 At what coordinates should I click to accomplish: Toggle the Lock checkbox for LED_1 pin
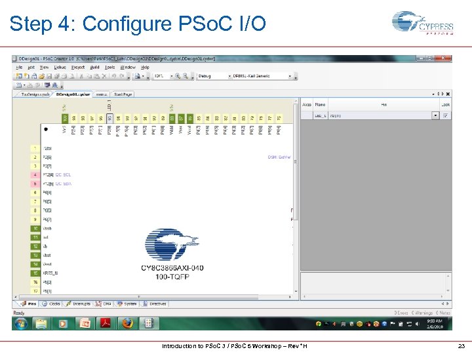446,115
